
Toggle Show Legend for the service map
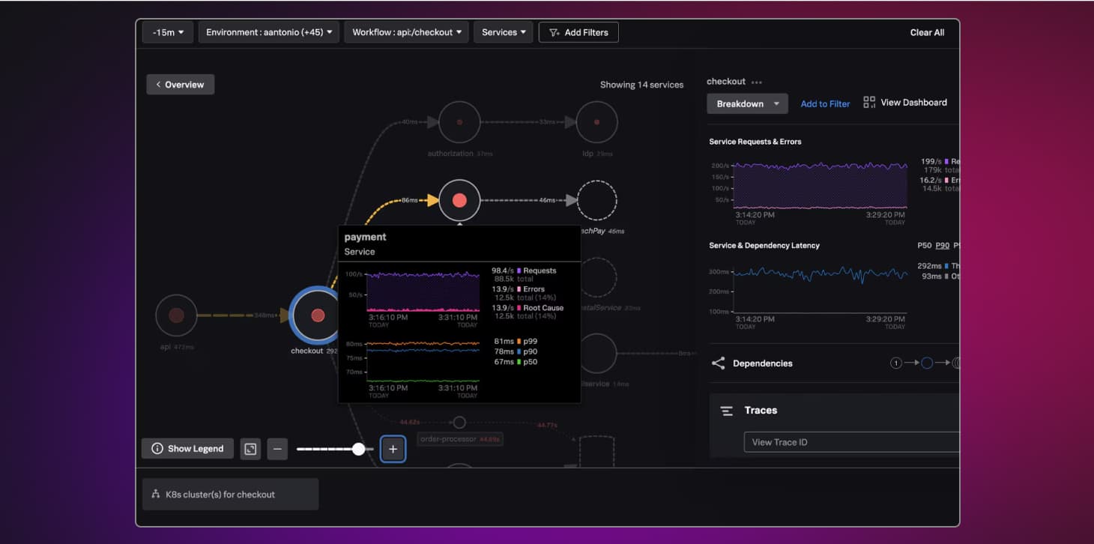click(187, 448)
